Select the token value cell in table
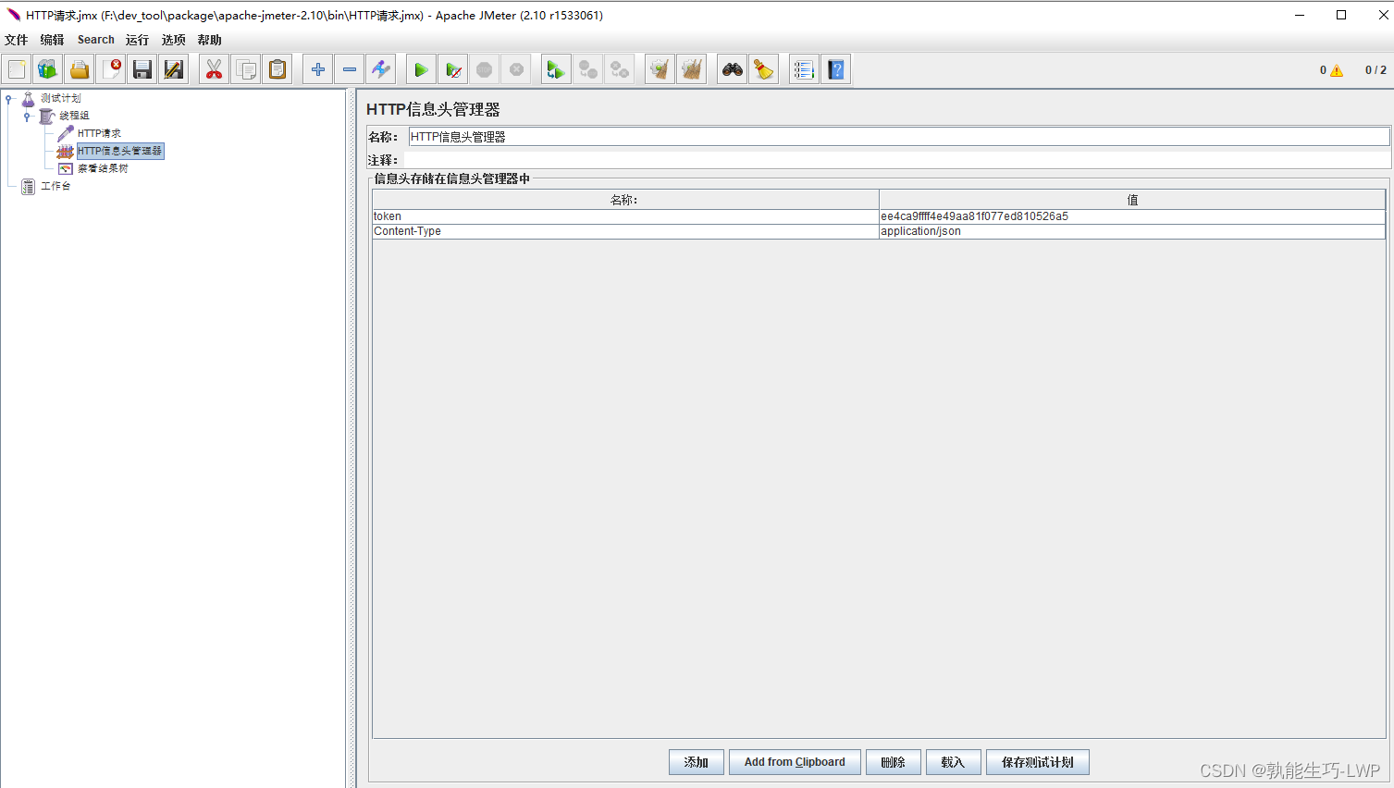1394x788 pixels. point(1130,216)
